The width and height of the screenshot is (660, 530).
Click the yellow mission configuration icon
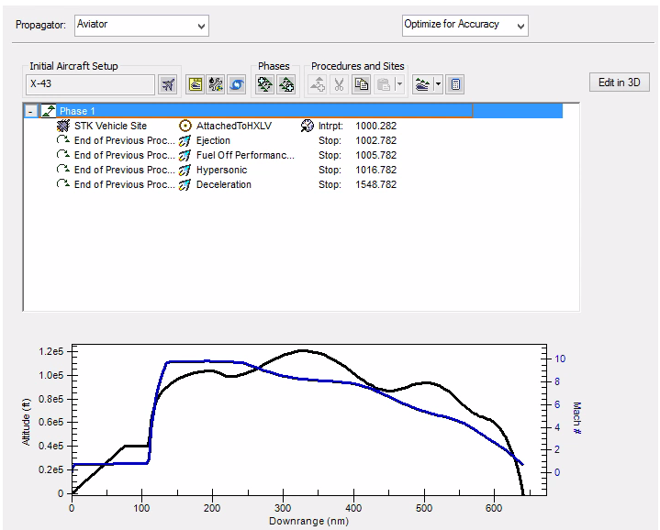coord(195,84)
